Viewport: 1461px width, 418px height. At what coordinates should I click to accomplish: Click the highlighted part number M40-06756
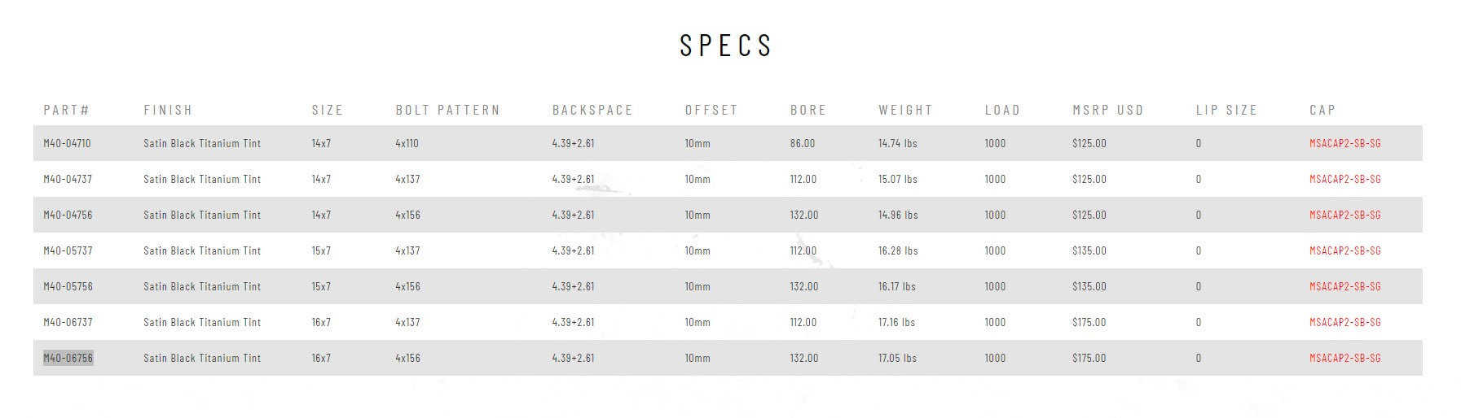68,358
